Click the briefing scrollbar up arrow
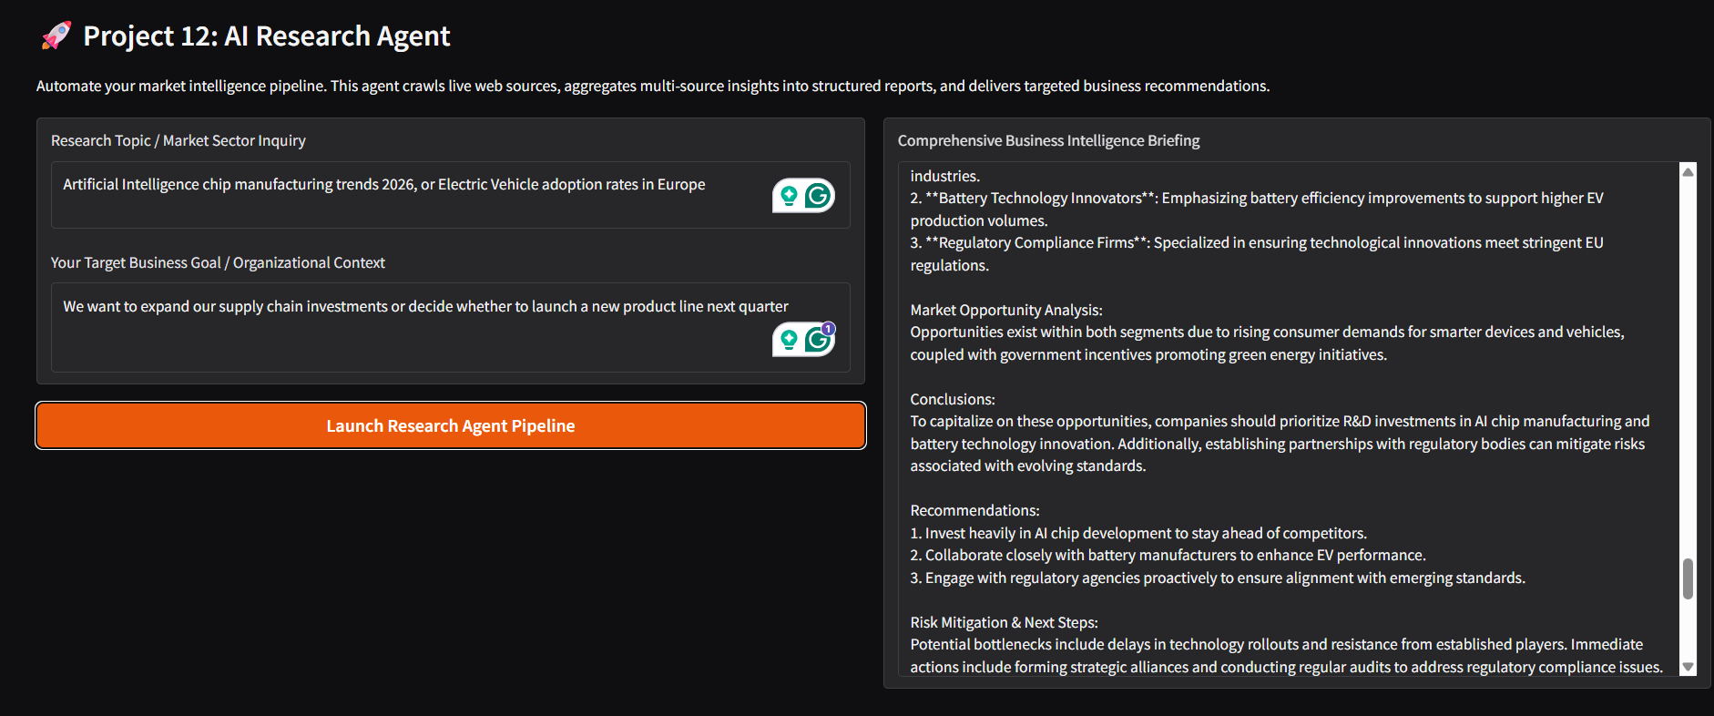 click(x=1688, y=171)
